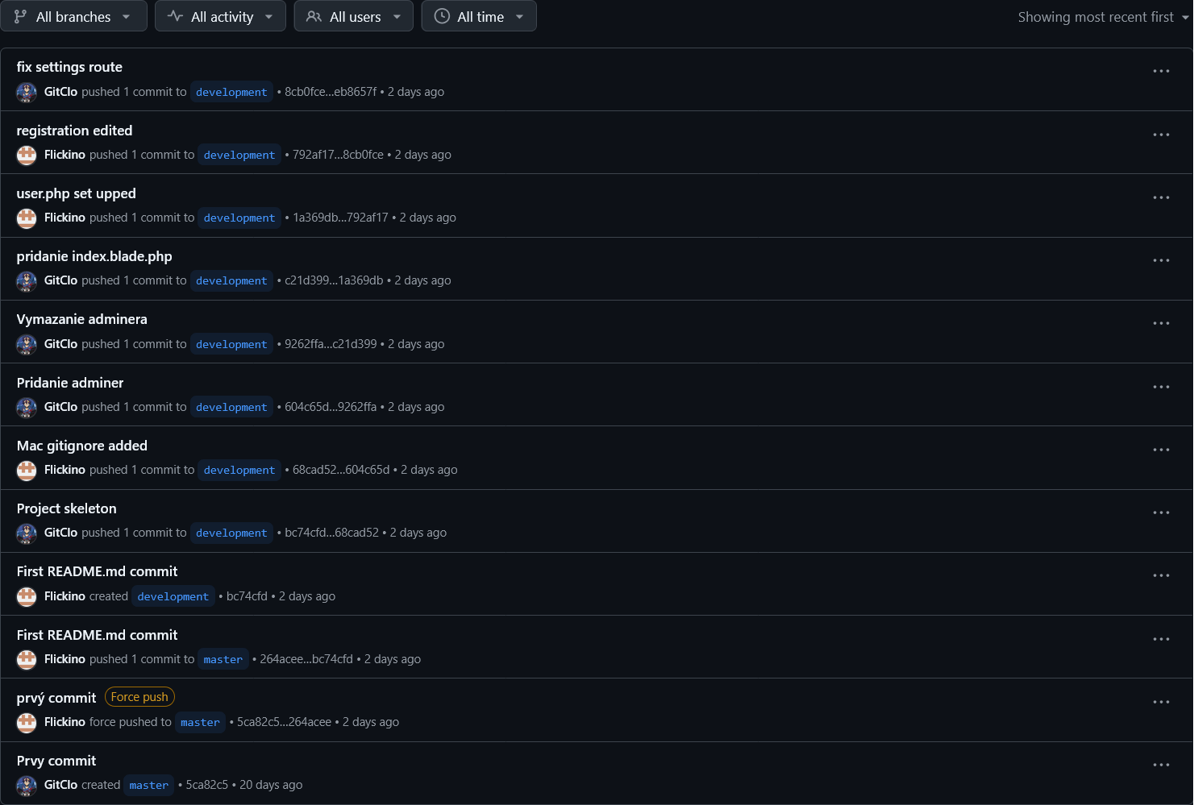Image resolution: width=1194 pixels, height=805 pixels.
Task: Click the master branch label on the Prvy commit created row
Action: (x=149, y=785)
